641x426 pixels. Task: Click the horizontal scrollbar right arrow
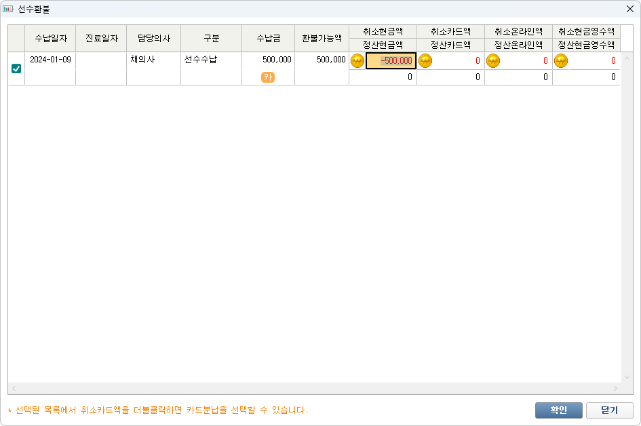pyautogui.click(x=616, y=388)
